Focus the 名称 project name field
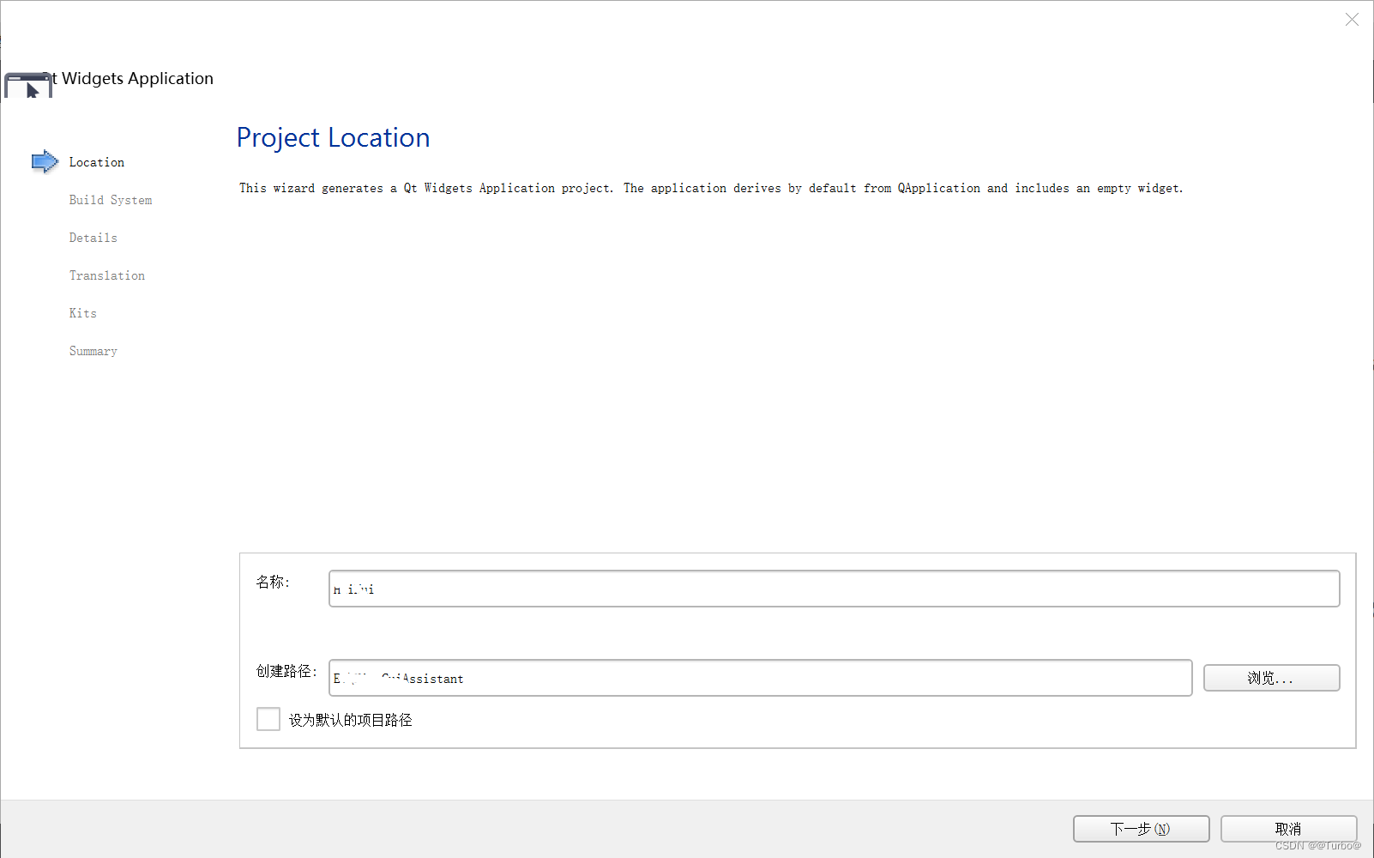 (834, 589)
